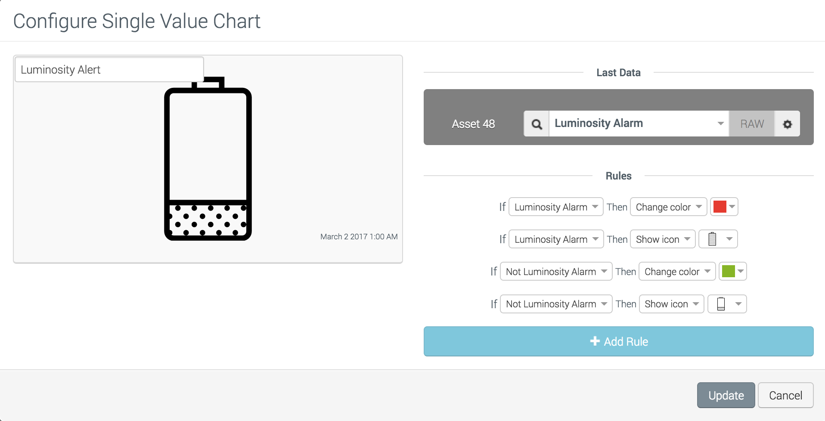The image size is (825, 421).
Task: Click the plus icon in Add Rule
Action: 595,341
